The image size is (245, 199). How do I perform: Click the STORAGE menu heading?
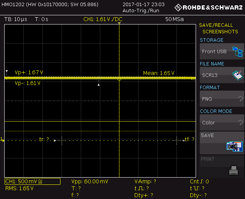pyautogui.click(x=212, y=40)
